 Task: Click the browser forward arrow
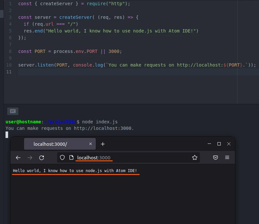pos(30,158)
